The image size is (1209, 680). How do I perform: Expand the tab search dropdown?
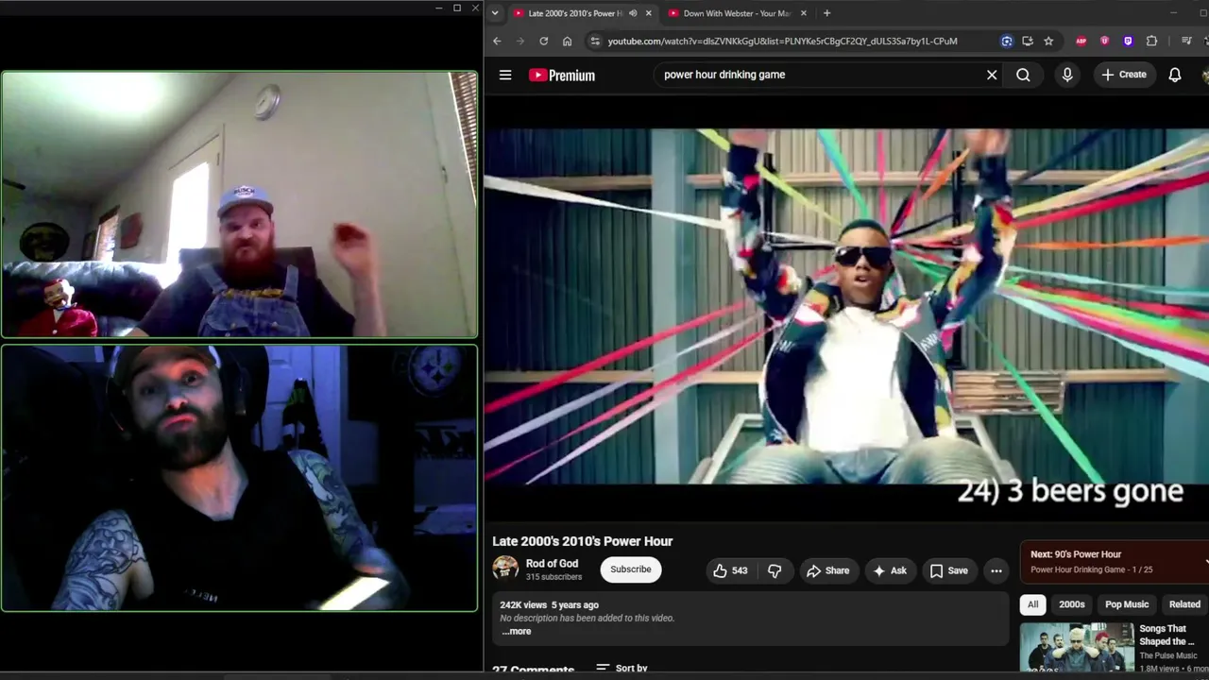[x=495, y=13]
